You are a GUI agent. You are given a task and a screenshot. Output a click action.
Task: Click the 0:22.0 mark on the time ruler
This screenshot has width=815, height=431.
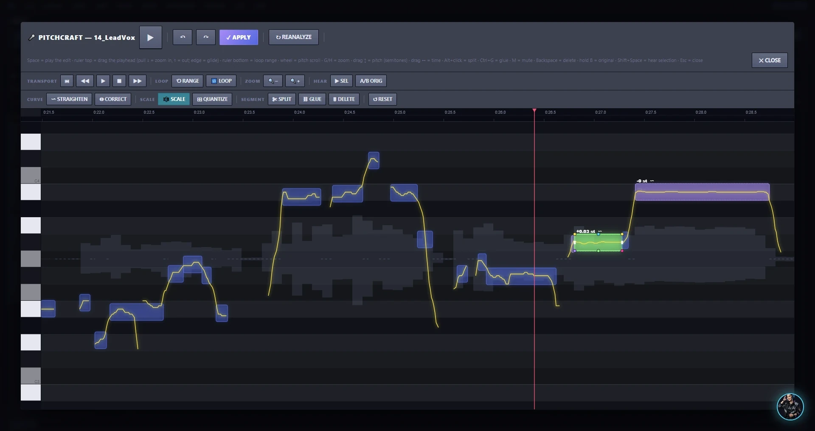99,112
